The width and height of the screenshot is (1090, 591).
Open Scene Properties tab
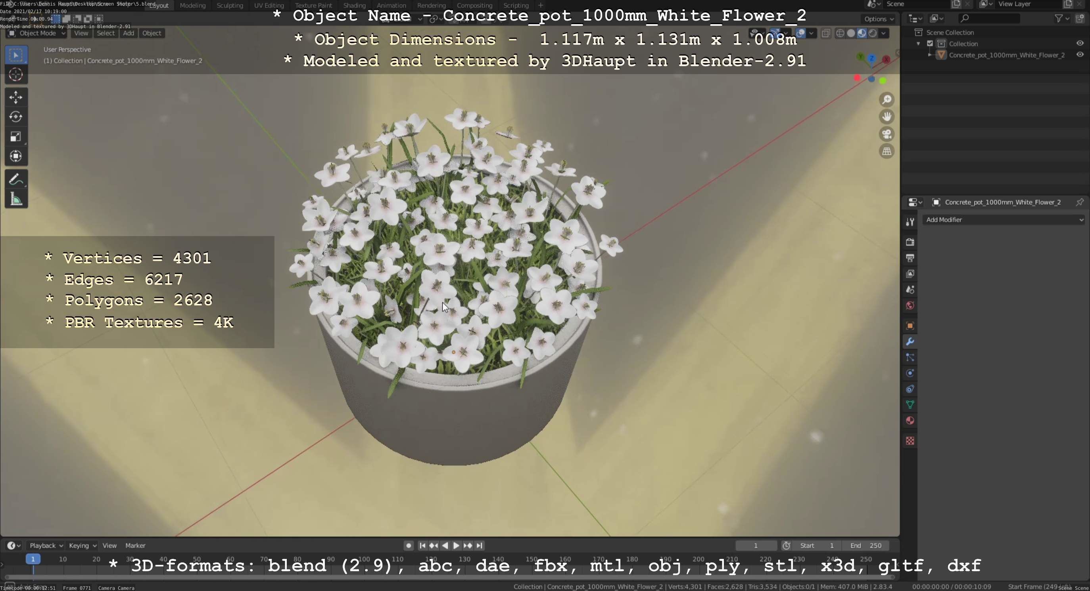point(910,290)
